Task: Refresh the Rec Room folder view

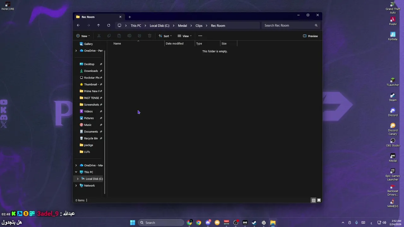Action: click(109, 26)
